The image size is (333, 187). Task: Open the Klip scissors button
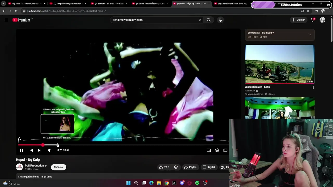coord(225,167)
